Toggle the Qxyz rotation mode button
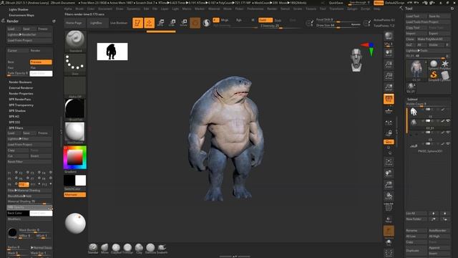 coord(389,142)
